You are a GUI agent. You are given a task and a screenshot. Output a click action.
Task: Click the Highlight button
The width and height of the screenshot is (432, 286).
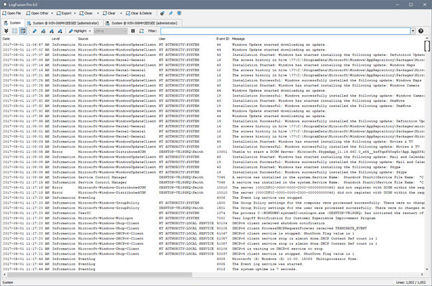pyautogui.click(x=78, y=31)
